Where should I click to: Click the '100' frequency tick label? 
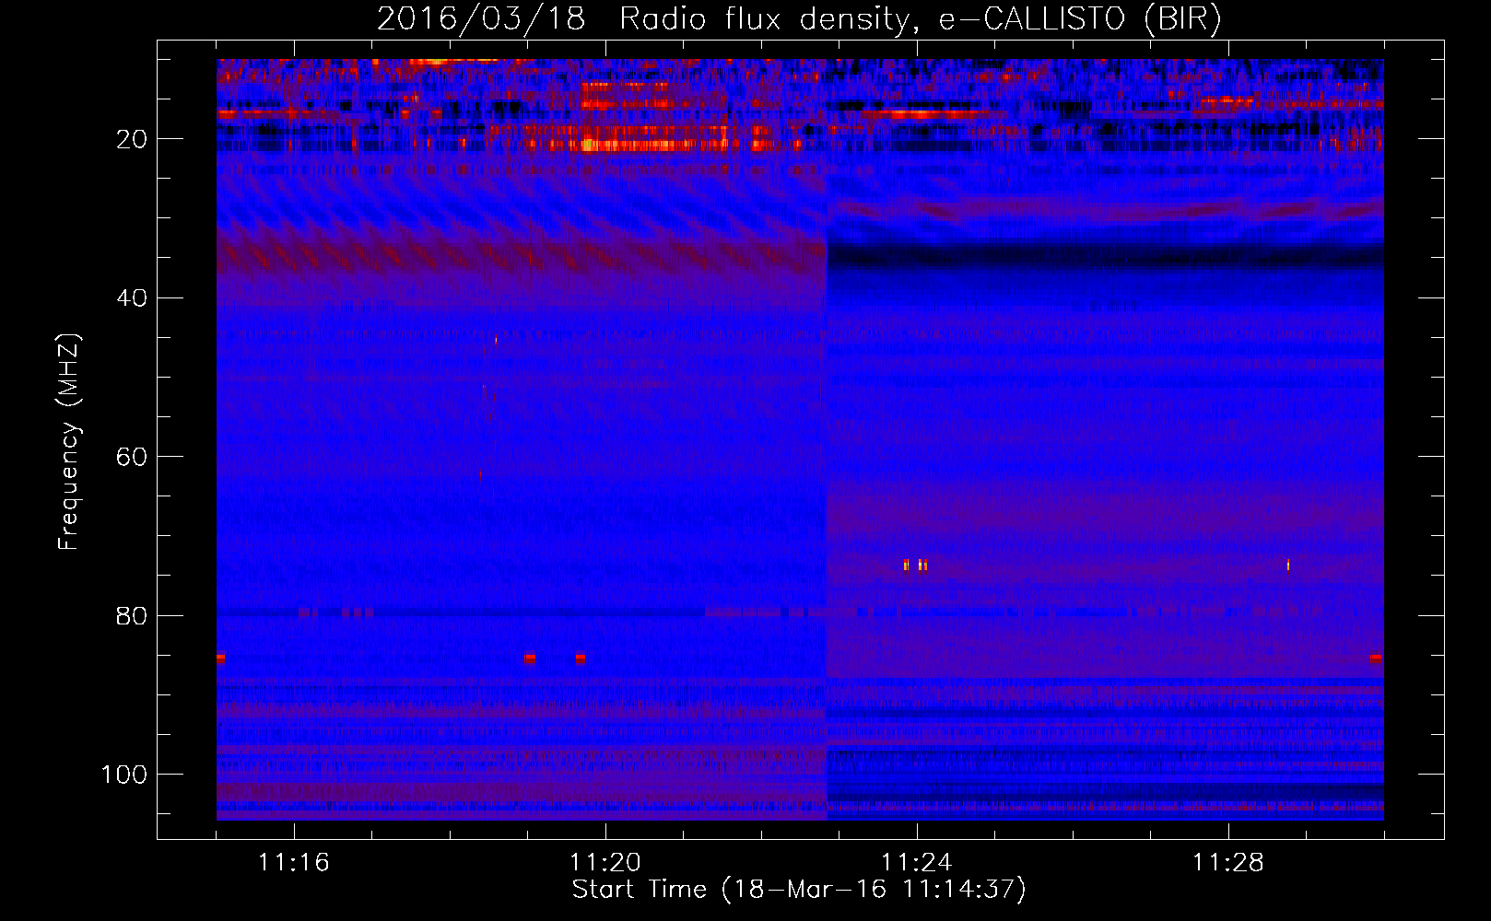[x=124, y=775]
